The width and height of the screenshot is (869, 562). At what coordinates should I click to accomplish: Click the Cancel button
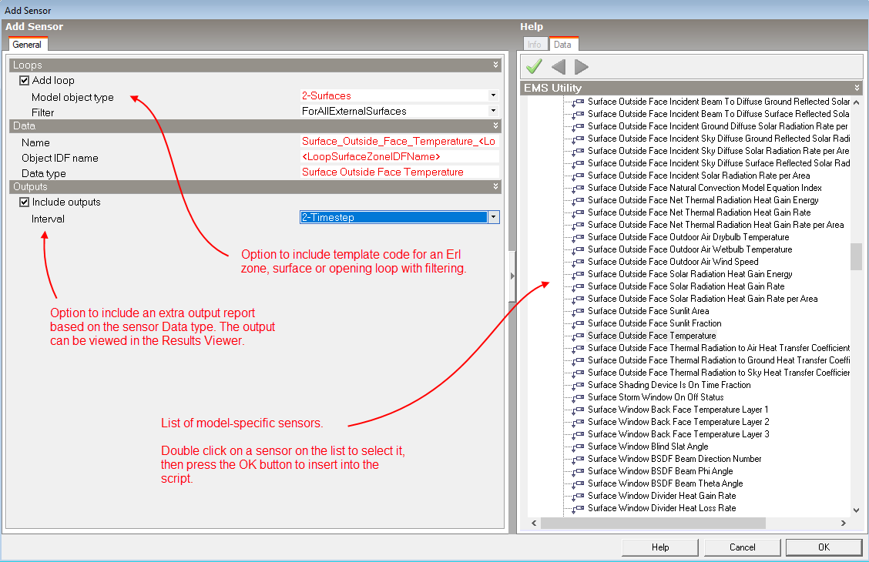tap(742, 547)
